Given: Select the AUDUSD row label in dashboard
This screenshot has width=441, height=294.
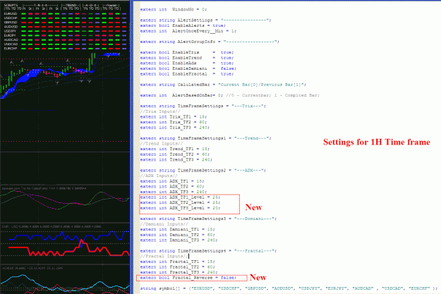Looking at the screenshot, I should [11, 27].
